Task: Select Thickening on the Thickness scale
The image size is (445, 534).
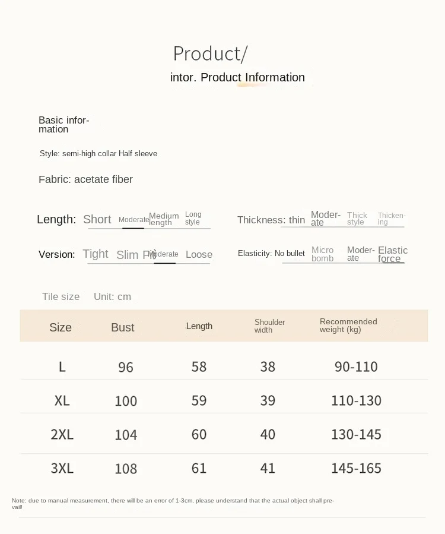Action: pos(392,219)
